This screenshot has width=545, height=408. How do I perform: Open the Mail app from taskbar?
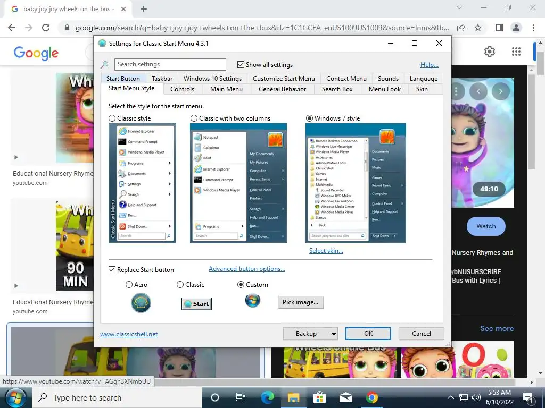coord(346,397)
